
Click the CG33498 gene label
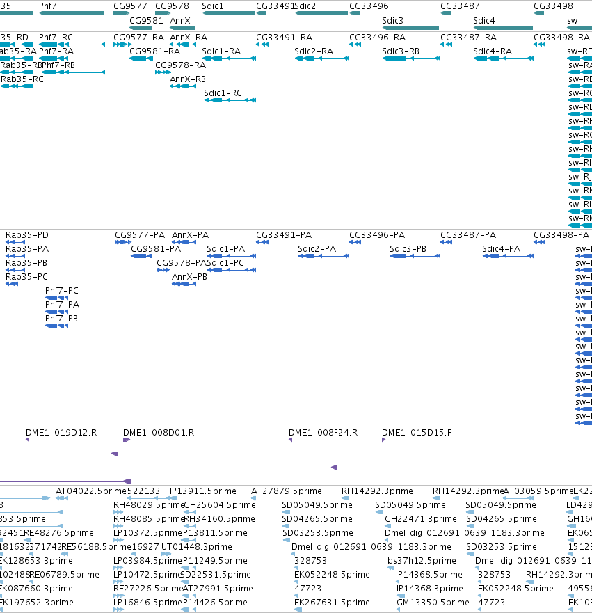553,6
